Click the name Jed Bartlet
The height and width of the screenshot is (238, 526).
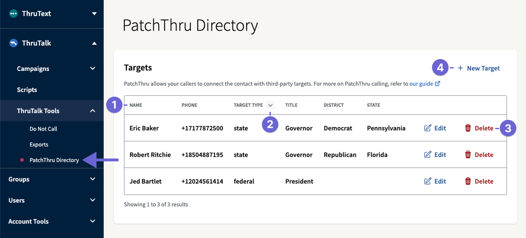[146, 181]
